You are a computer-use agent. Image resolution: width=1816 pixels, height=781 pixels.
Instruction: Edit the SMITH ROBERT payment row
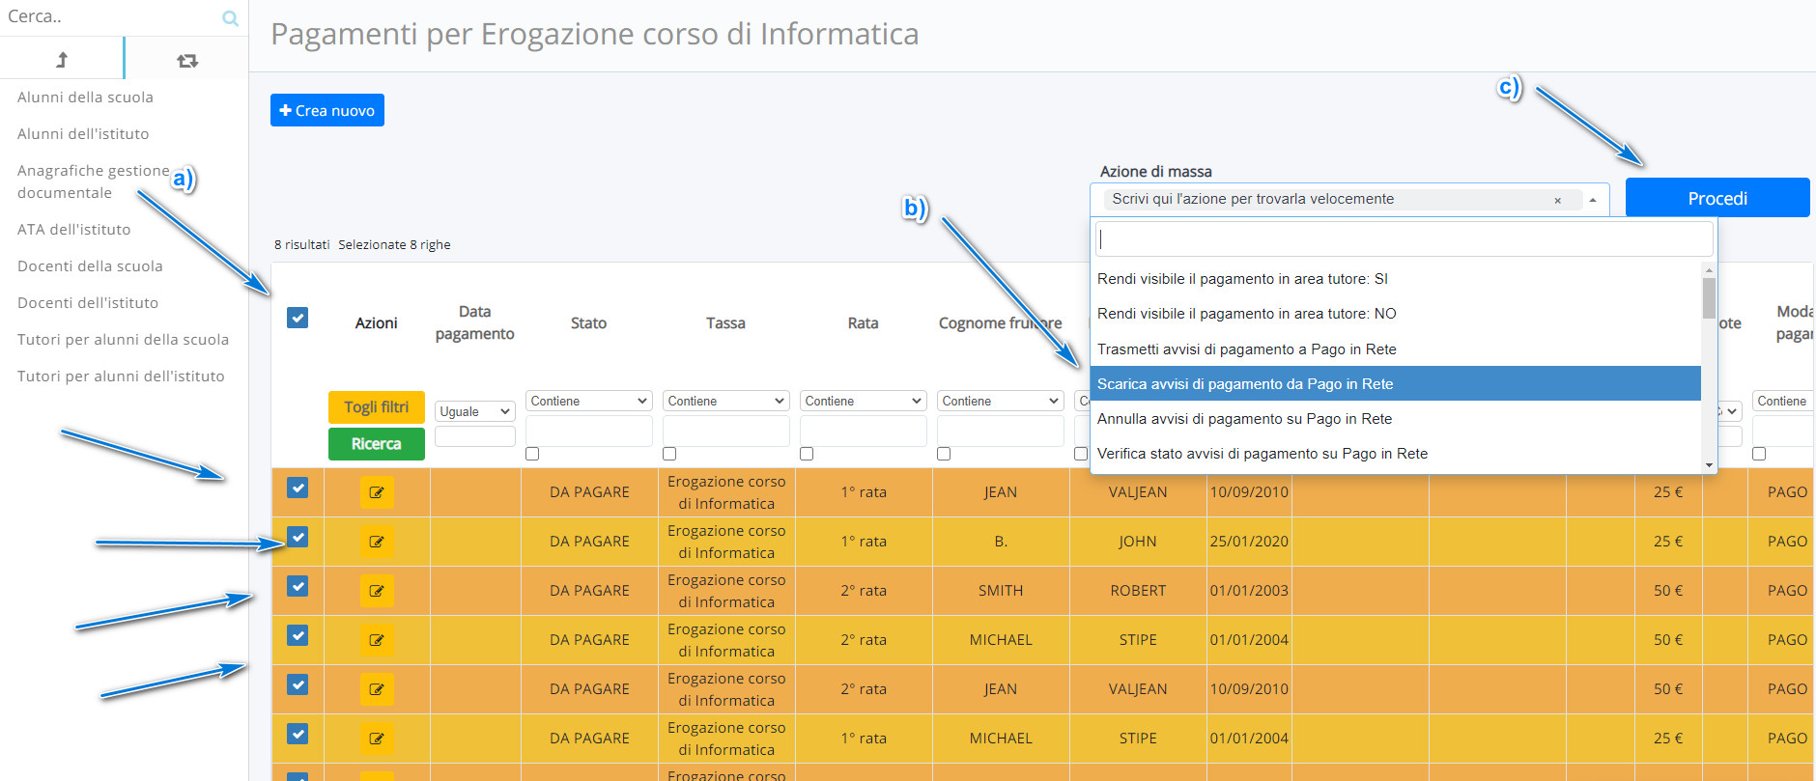377,591
